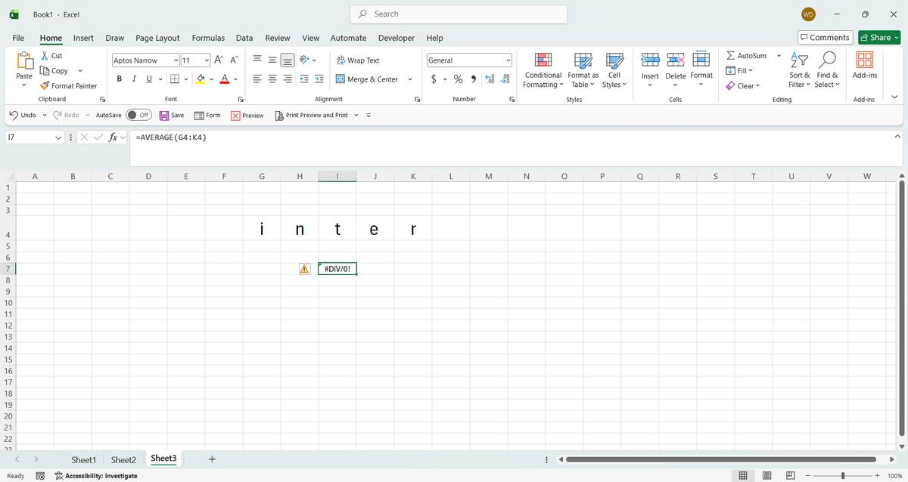Click the Find & Select magnifier icon
Screen dimensions: 908x482
click(x=828, y=60)
